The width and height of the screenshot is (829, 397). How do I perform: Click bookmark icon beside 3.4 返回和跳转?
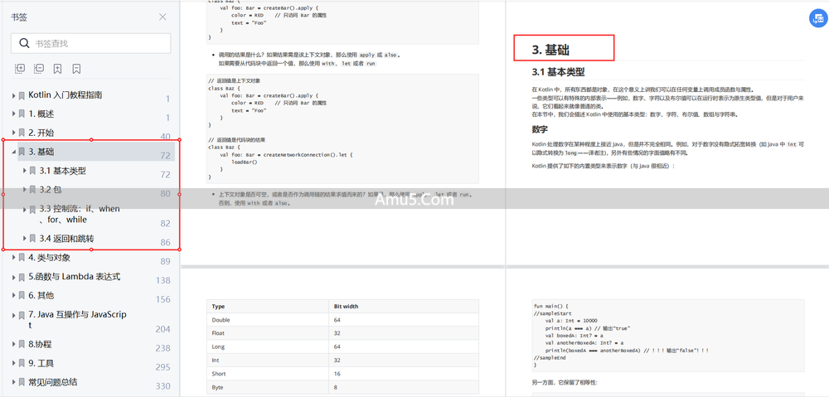click(x=33, y=239)
